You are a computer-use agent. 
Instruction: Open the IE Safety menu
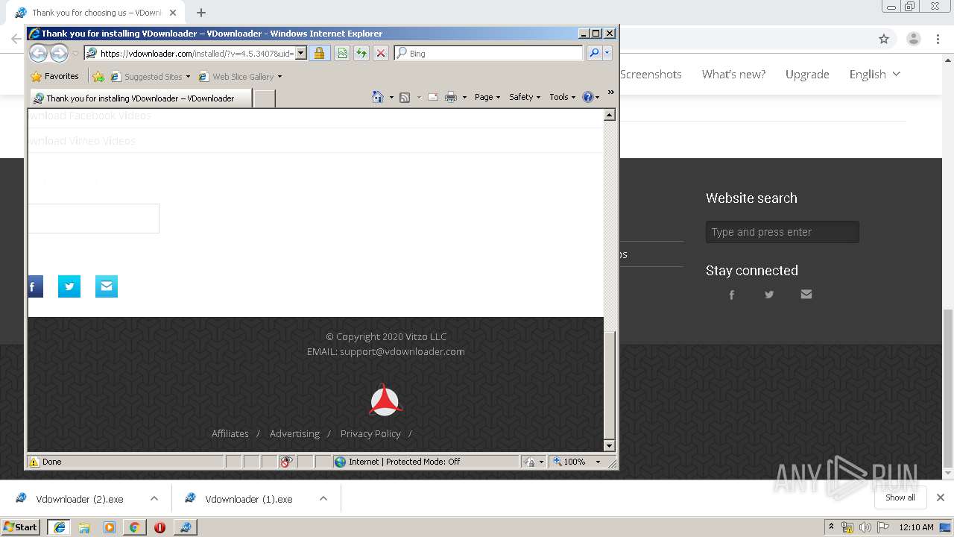click(525, 97)
